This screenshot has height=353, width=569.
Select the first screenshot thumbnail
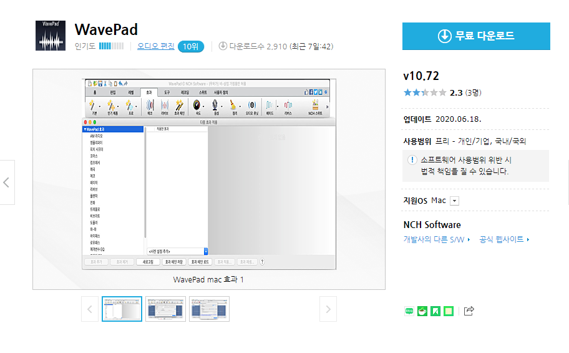[x=122, y=309]
